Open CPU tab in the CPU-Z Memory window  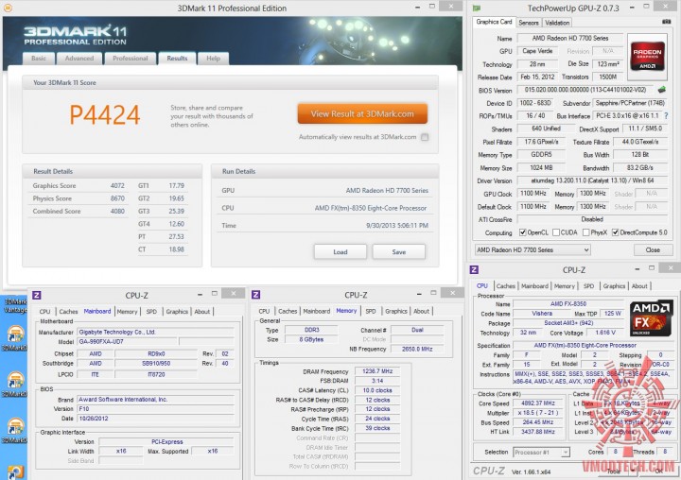tap(264, 311)
